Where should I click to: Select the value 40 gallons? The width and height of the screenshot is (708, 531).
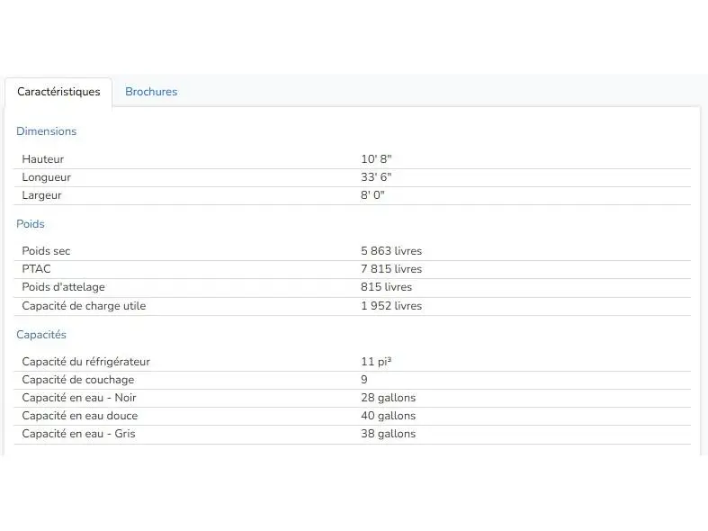click(389, 416)
